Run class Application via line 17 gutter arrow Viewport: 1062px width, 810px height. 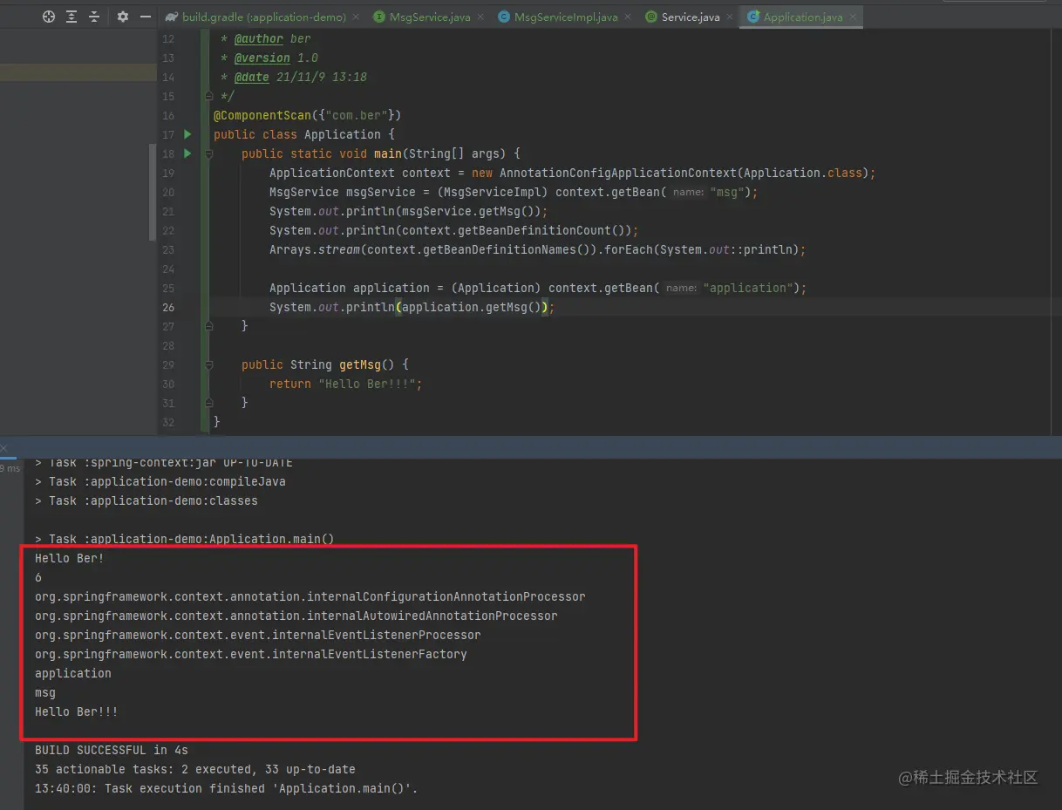pyautogui.click(x=187, y=134)
